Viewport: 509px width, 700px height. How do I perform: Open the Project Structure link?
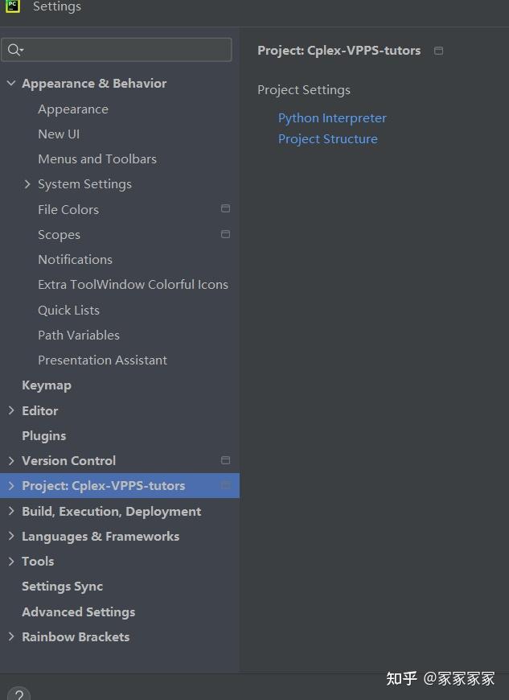(327, 139)
